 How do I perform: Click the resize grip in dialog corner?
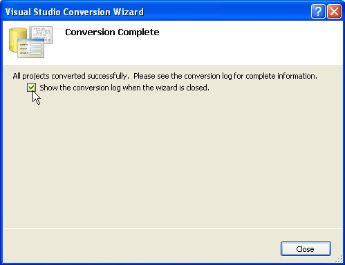point(339,259)
